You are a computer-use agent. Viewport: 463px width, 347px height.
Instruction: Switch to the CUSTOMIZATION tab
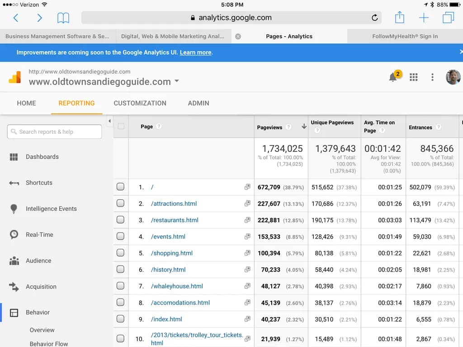[140, 103]
